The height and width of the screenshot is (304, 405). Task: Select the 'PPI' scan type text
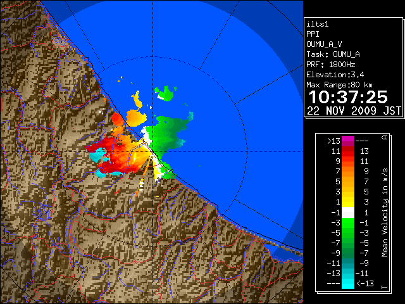click(x=313, y=34)
